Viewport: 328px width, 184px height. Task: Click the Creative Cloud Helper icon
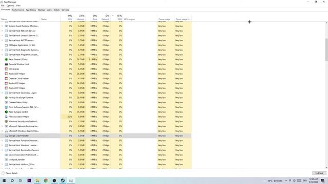point(6,78)
